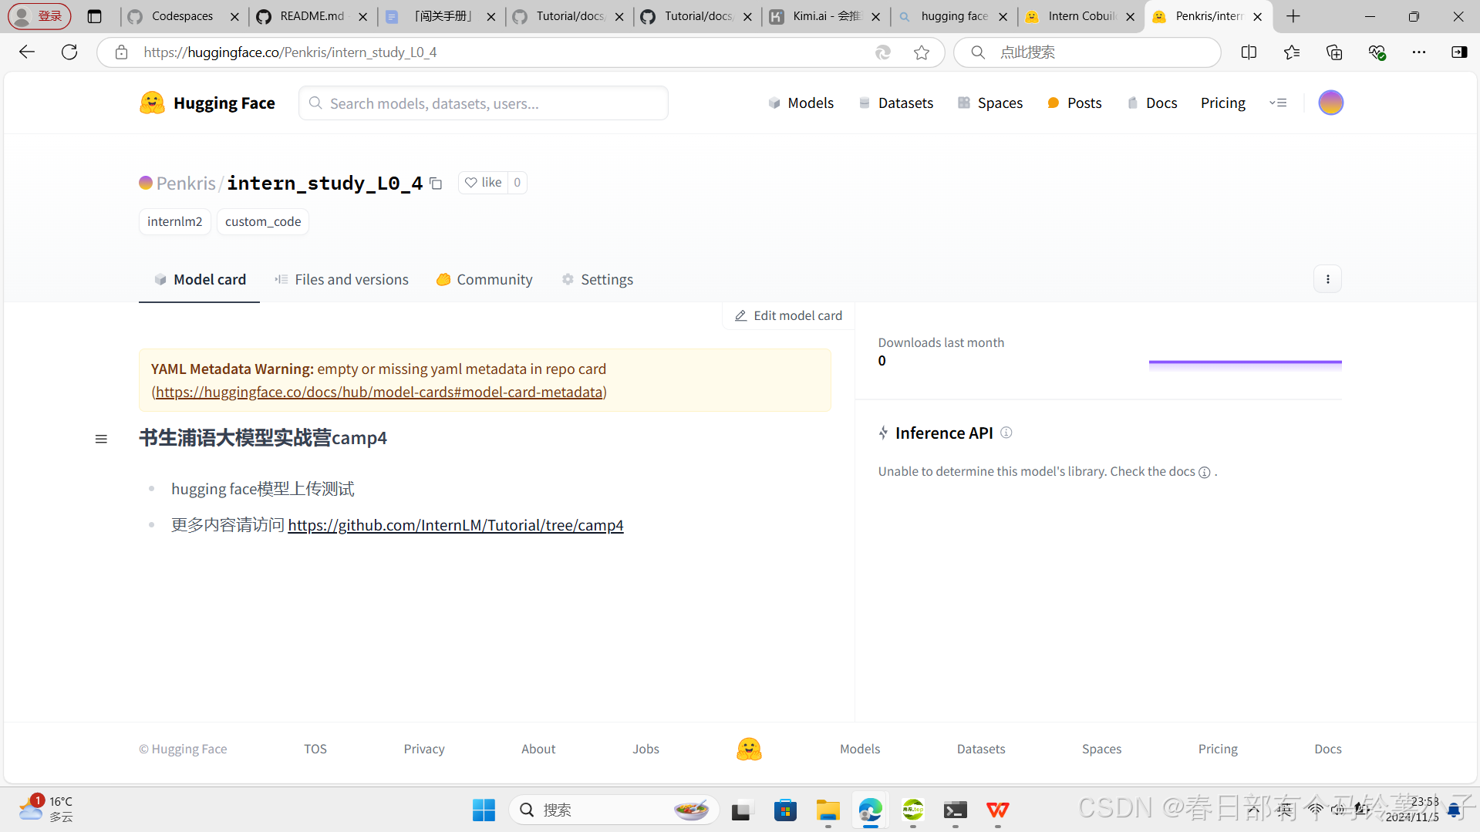The height and width of the screenshot is (832, 1480).
Task: Click Docs in top navigation
Action: point(1152,103)
